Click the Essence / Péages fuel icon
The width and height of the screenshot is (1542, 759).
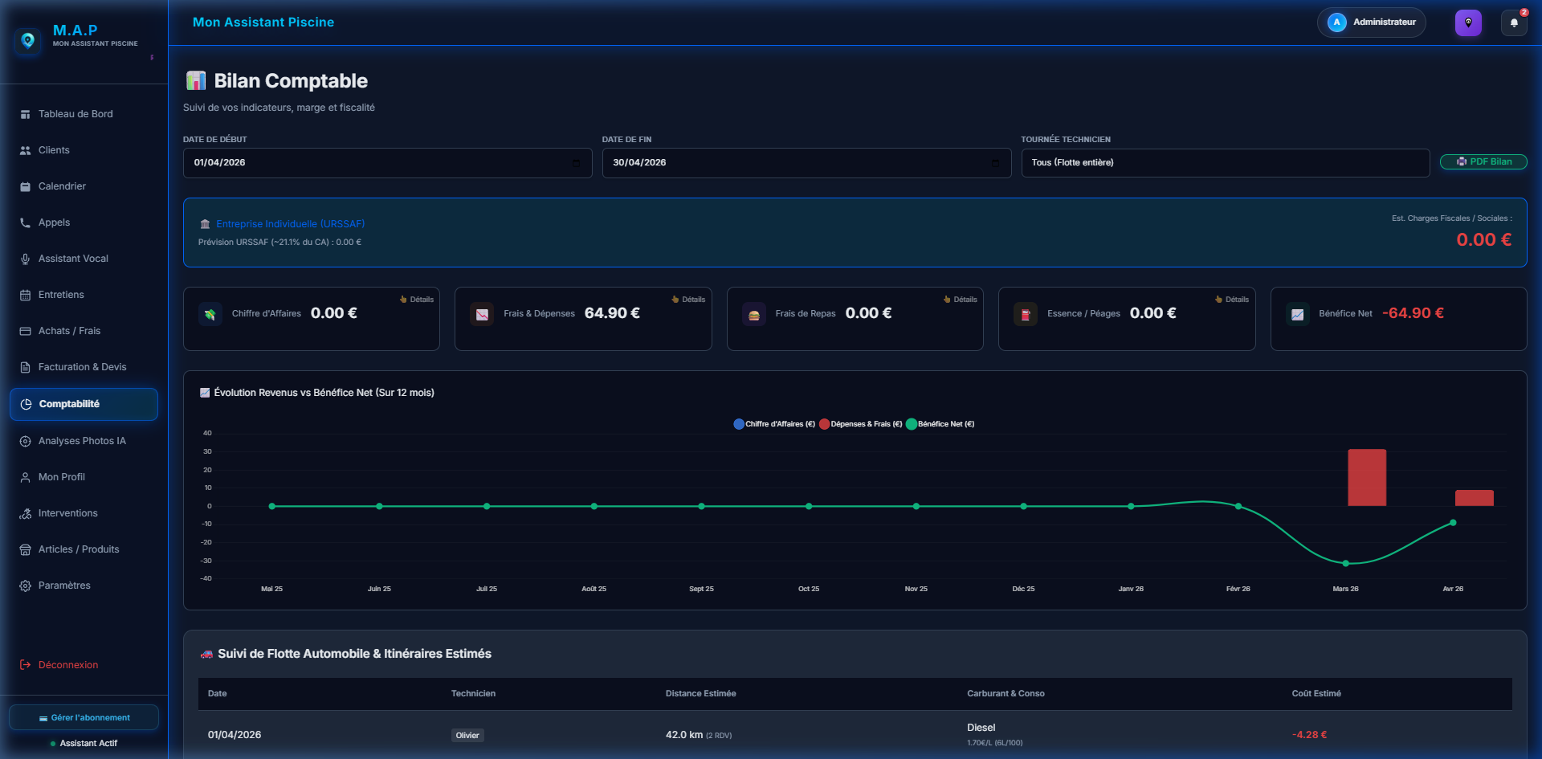pyautogui.click(x=1026, y=315)
